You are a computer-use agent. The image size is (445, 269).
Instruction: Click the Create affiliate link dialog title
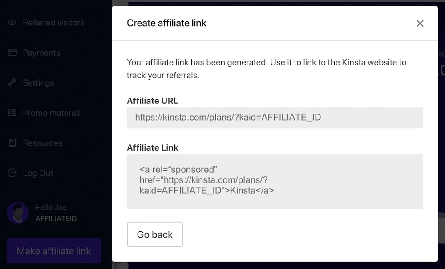tap(166, 23)
